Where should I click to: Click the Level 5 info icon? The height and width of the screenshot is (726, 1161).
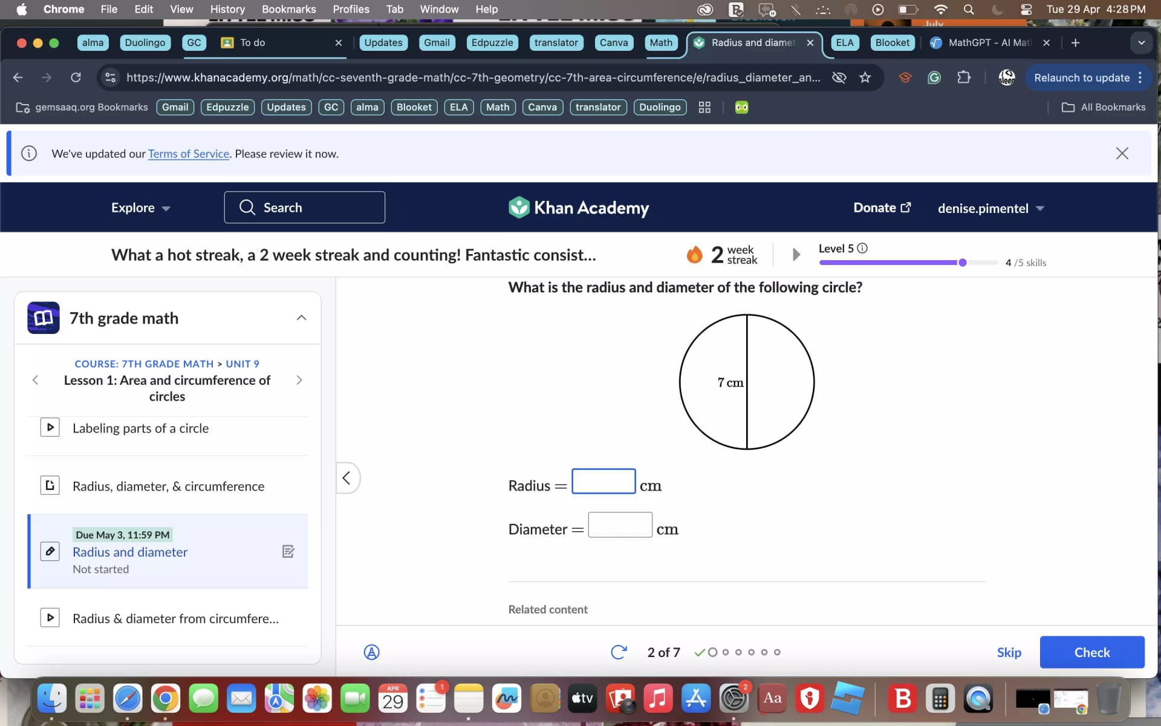click(x=863, y=248)
